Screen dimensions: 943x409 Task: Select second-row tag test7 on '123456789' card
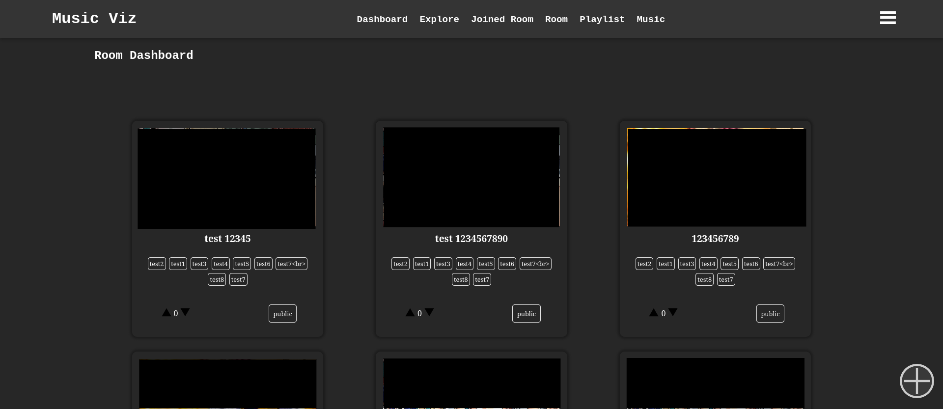[726, 279]
